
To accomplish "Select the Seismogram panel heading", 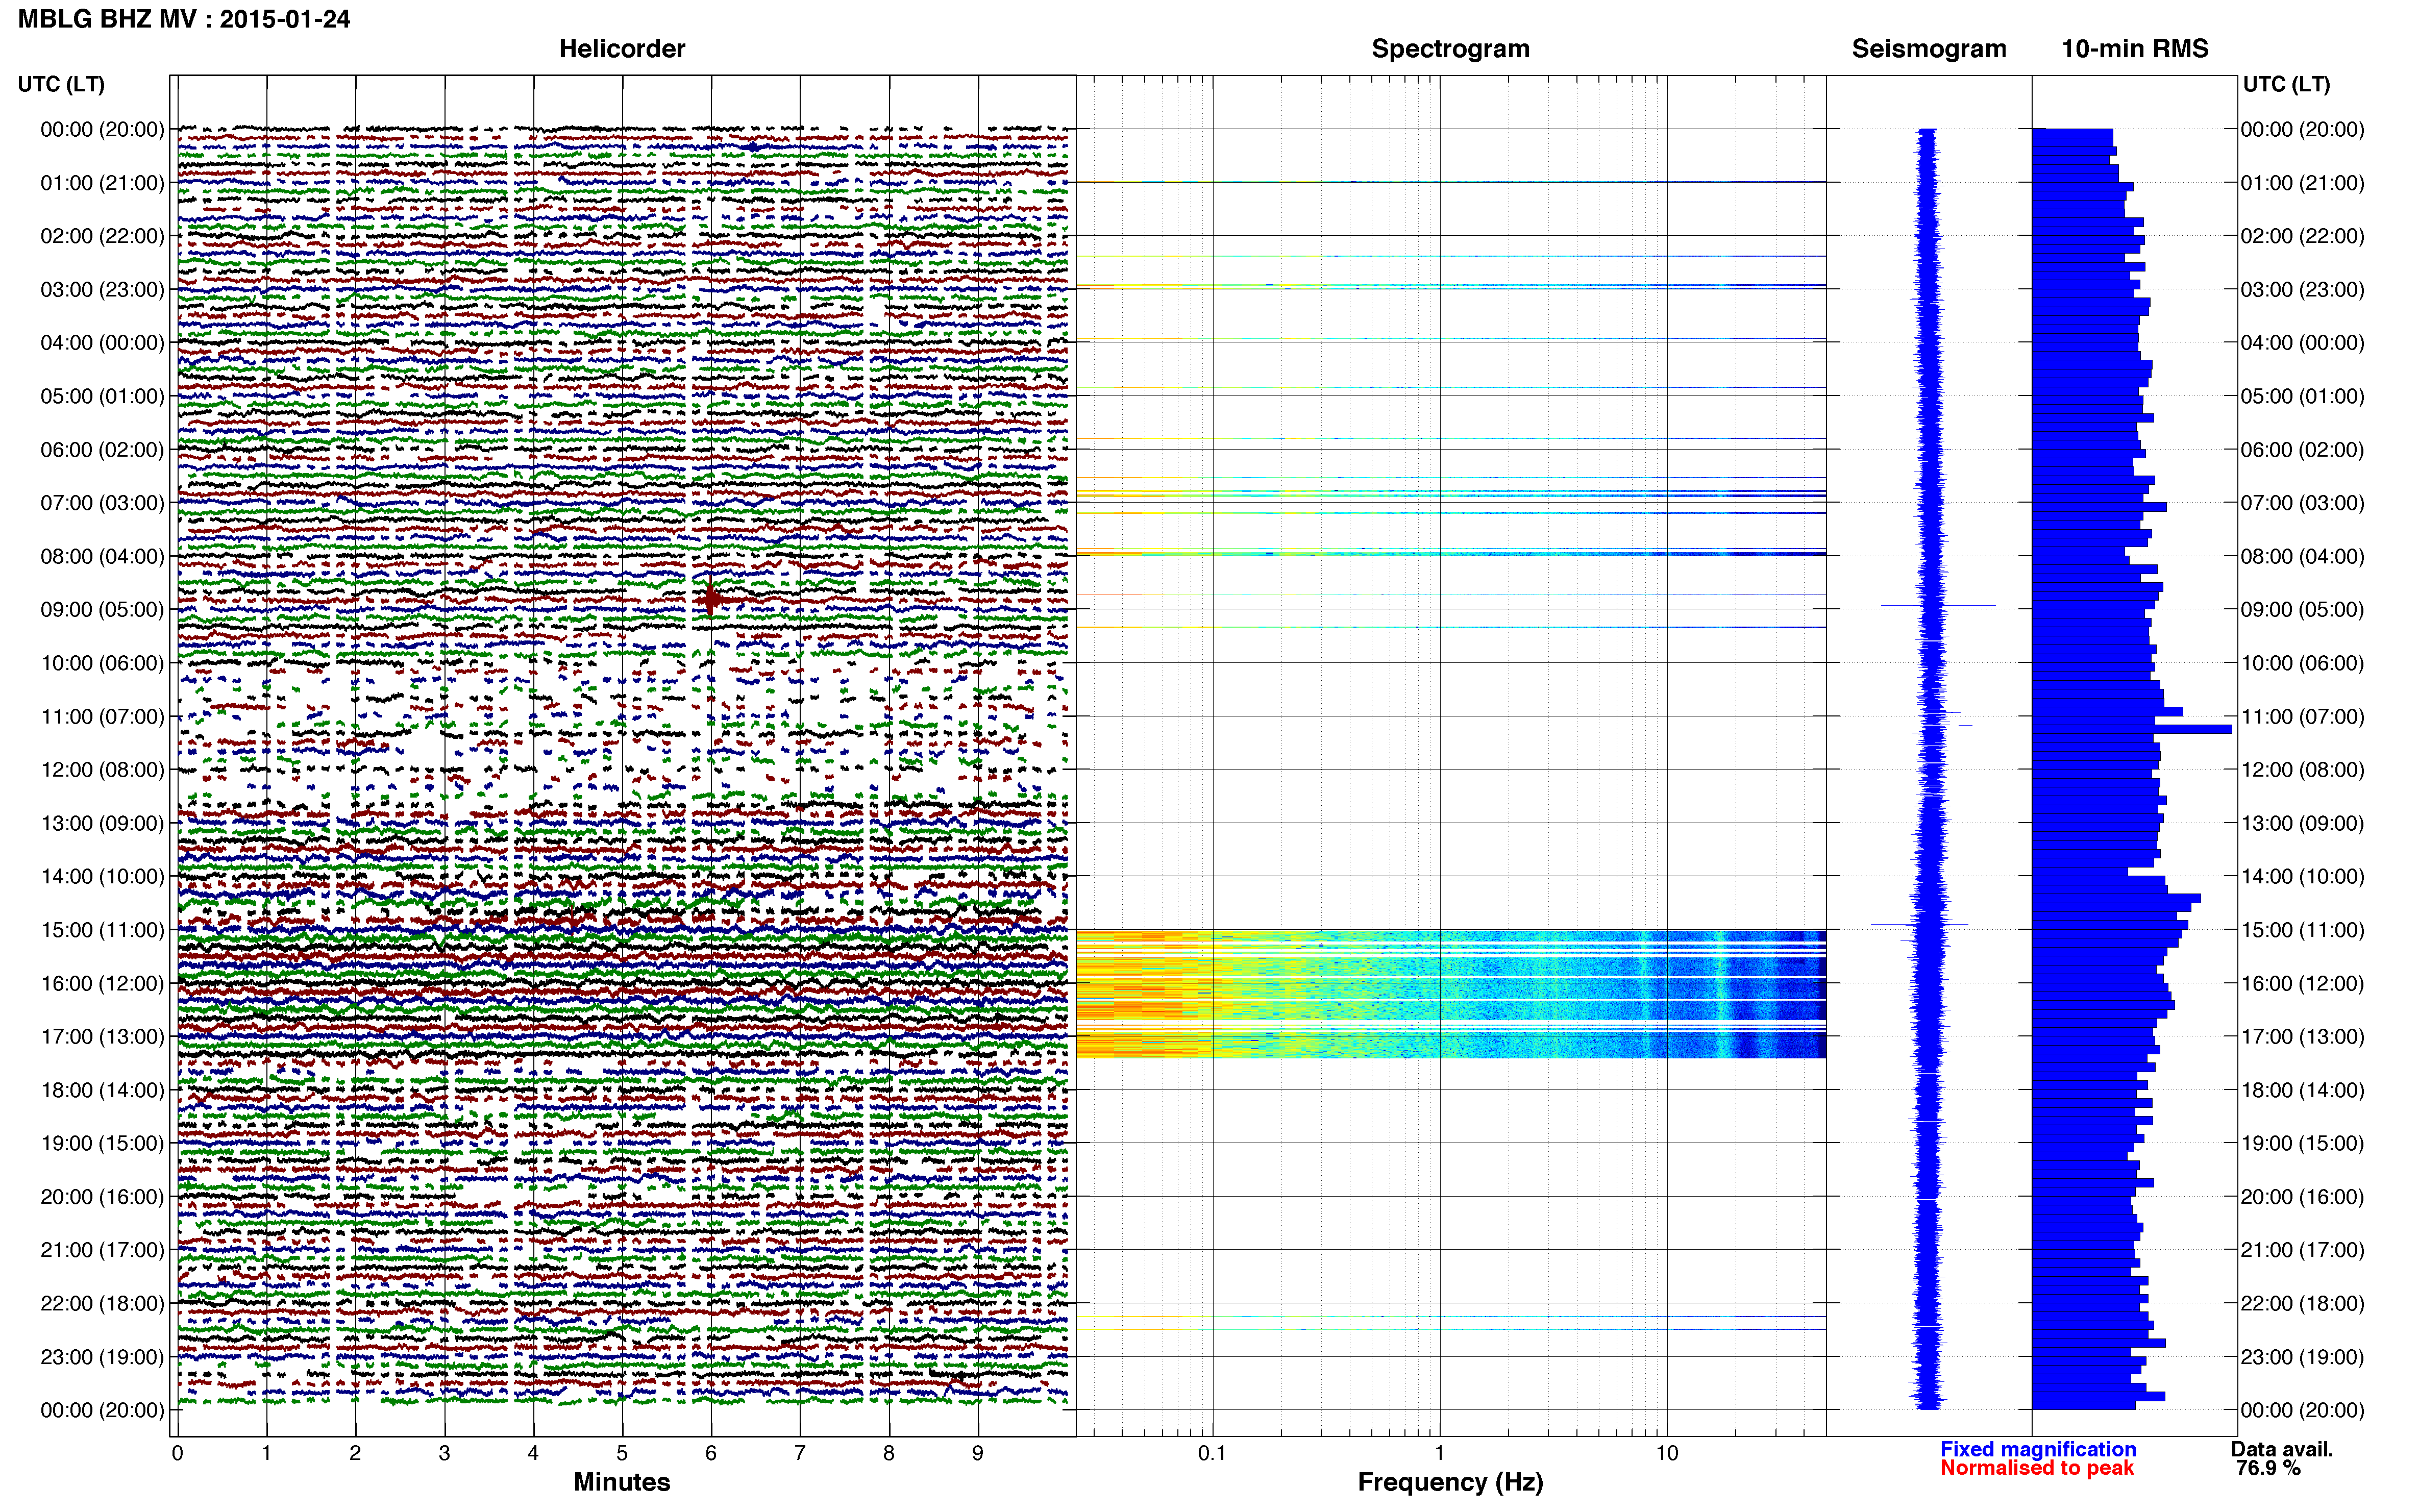I will (x=1928, y=48).
